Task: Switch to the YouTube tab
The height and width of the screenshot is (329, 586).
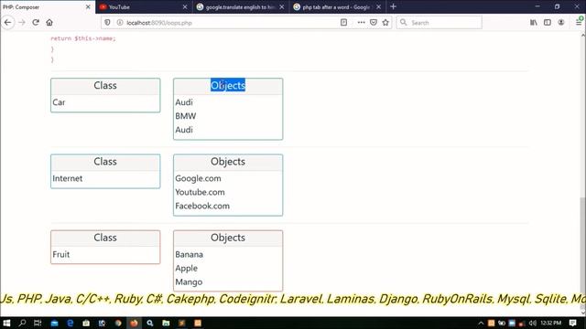Action: tap(144, 6)
